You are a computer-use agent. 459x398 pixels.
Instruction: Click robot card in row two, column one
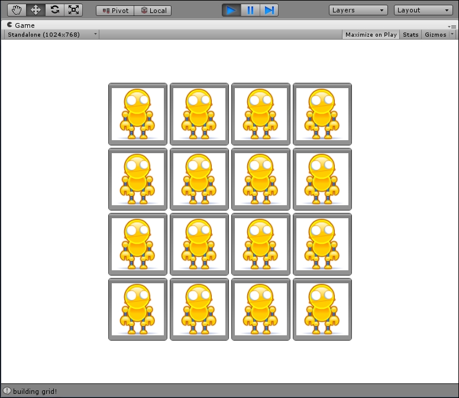click(x=138, y=179)
